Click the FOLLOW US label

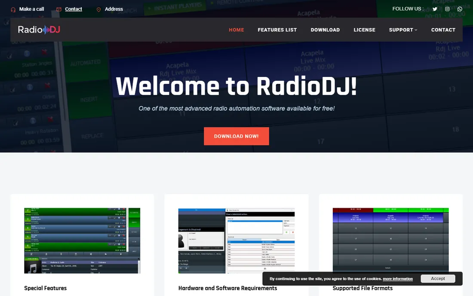pos(408,9)
